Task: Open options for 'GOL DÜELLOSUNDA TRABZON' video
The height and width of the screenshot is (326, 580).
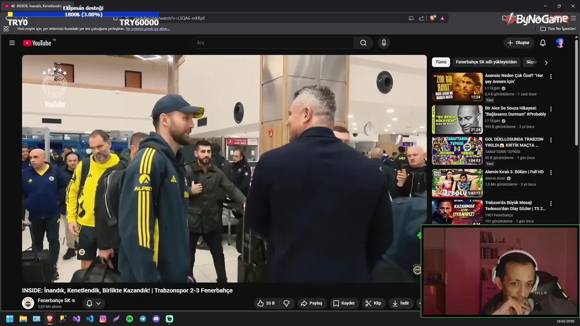Action: 551,140
